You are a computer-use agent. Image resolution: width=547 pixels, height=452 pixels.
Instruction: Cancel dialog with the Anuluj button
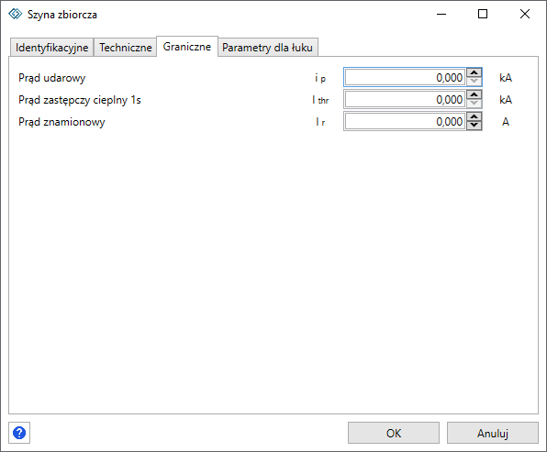point(493,433)
